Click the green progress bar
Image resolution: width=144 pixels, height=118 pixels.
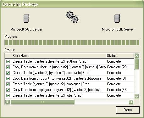coord(72,43)
